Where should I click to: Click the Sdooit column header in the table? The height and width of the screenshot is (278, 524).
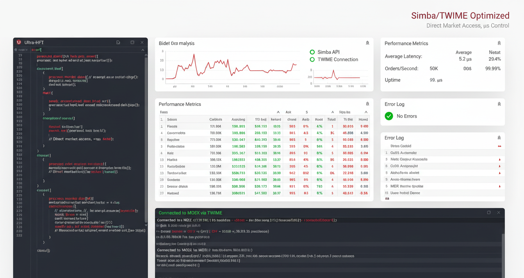172,120
